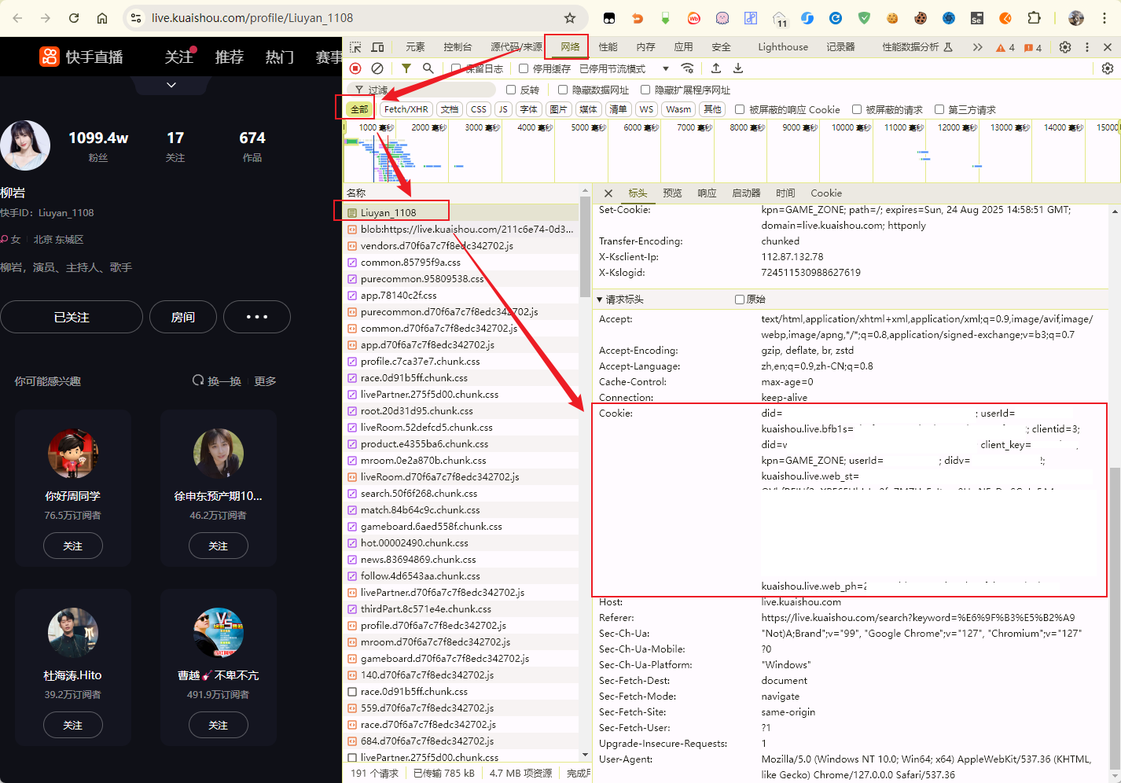Screen dimensions: 1121x783
Task: Tick the 第三方请求 checkbox
Action: click(939, 109)
